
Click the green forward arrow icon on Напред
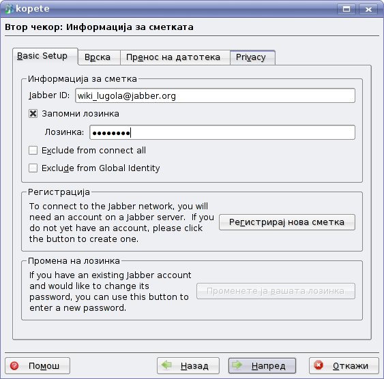coord(237,365)
